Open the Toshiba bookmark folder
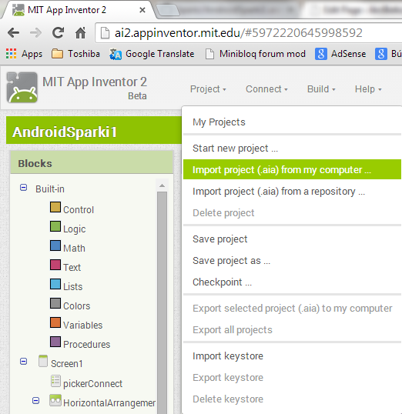The image size is (402, 414). coord(75,54)
